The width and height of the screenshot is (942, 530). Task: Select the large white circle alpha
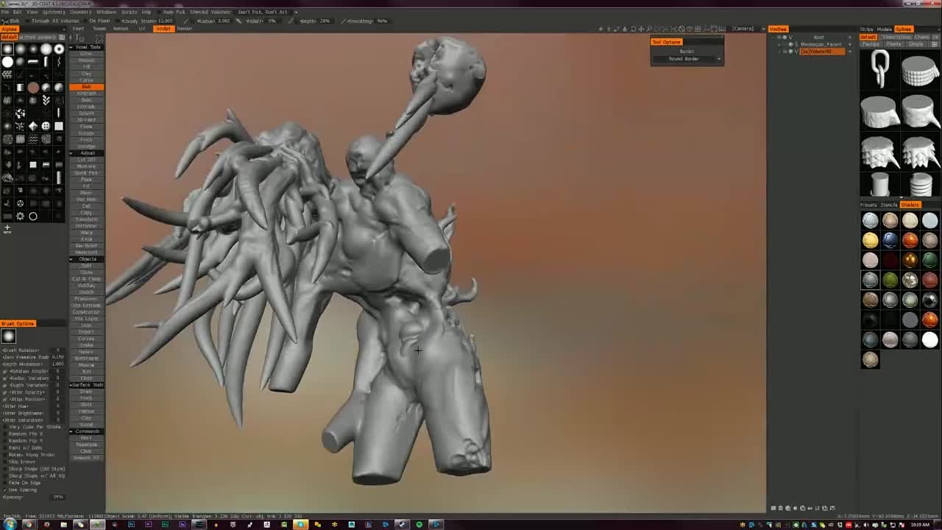click(x=7, y=62)
